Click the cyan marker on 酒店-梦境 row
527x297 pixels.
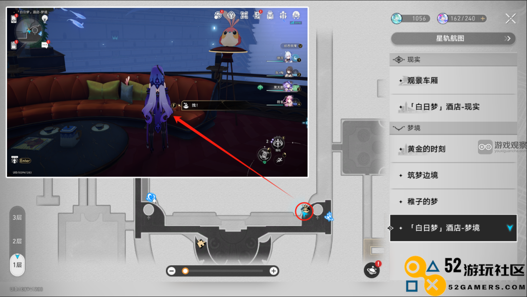coord(510,228)
